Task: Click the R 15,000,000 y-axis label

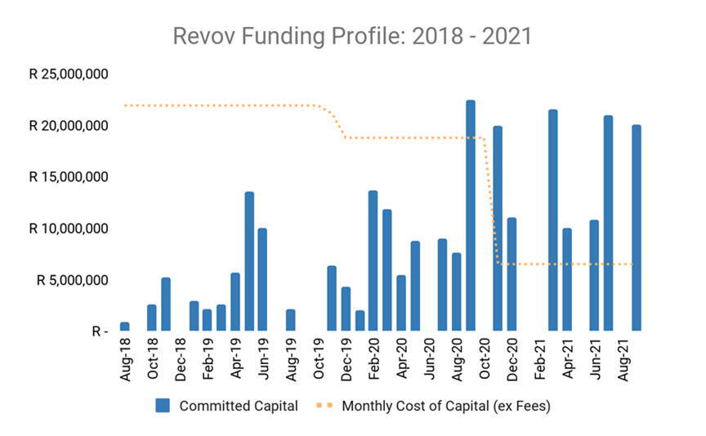Action: tap(69, 177)
